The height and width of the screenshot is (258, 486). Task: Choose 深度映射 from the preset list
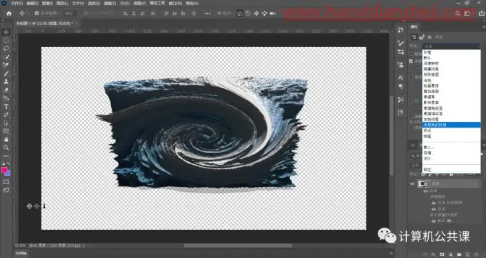tap(452, 63)
